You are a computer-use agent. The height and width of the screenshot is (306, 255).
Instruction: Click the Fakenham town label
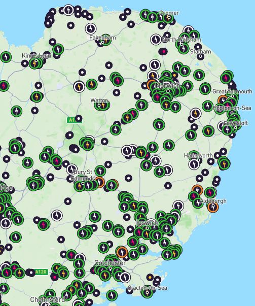click(102, 38)
